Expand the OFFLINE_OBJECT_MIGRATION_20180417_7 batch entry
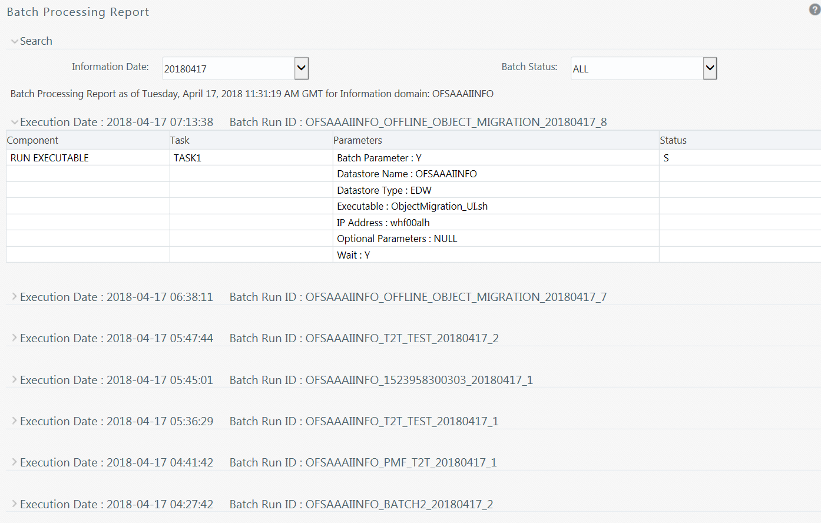This screenshot has height=523, width=821. (14, 296)
